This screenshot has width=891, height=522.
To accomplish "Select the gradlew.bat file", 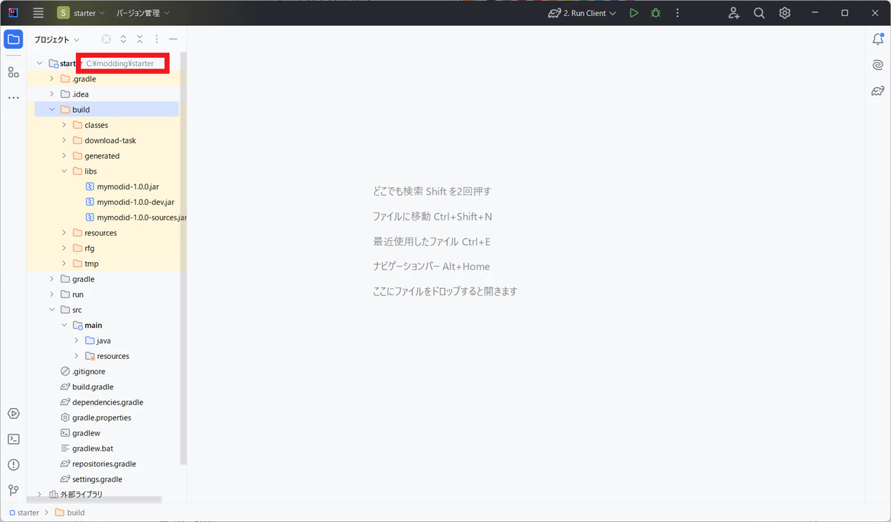I will tap(93, 449).
